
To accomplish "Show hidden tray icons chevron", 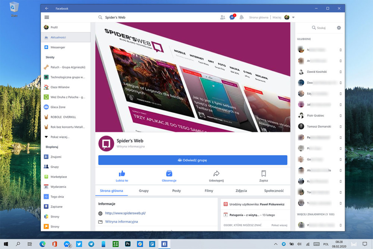I will point(276,244).
